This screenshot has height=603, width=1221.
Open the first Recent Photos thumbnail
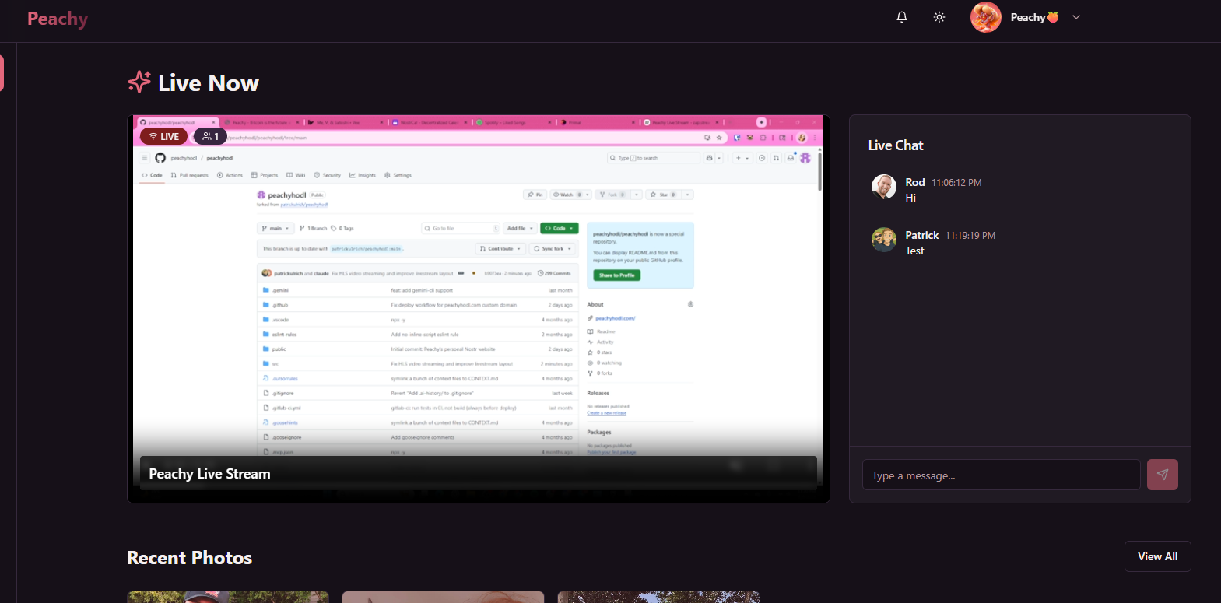pyautogui.click(x=228, y=597)
